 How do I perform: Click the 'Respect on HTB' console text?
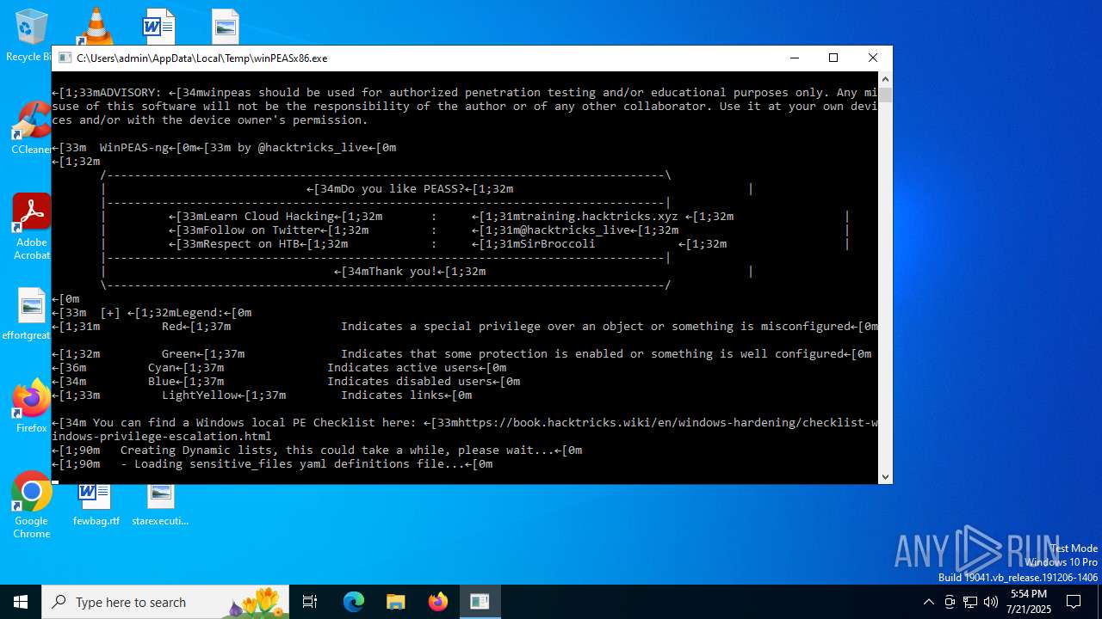(x=251, y=244)
